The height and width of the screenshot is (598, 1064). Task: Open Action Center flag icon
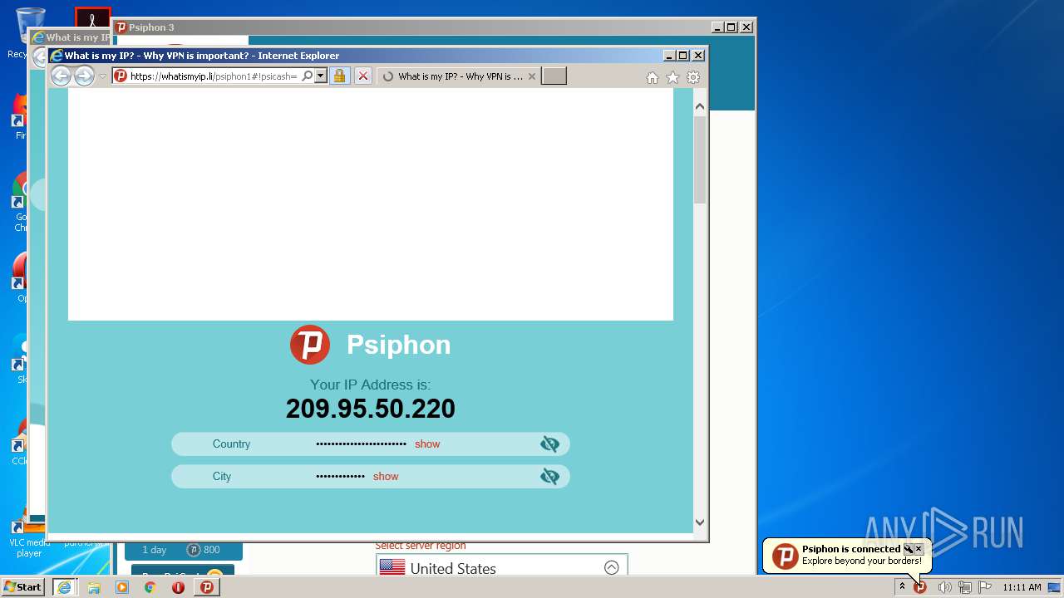(x=985, y=587)
